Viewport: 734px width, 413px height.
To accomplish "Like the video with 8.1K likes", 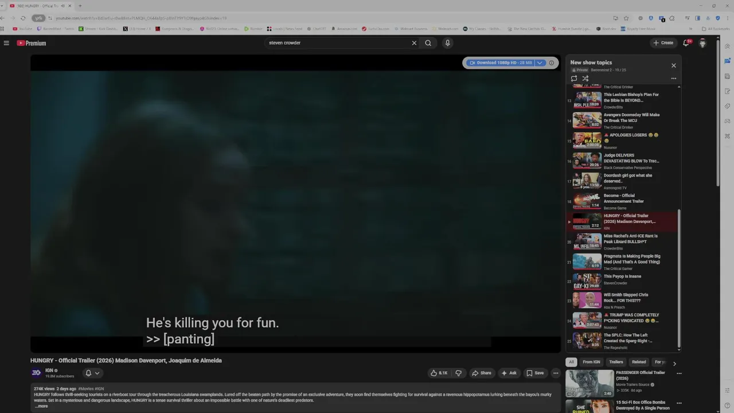I will 439,373.
